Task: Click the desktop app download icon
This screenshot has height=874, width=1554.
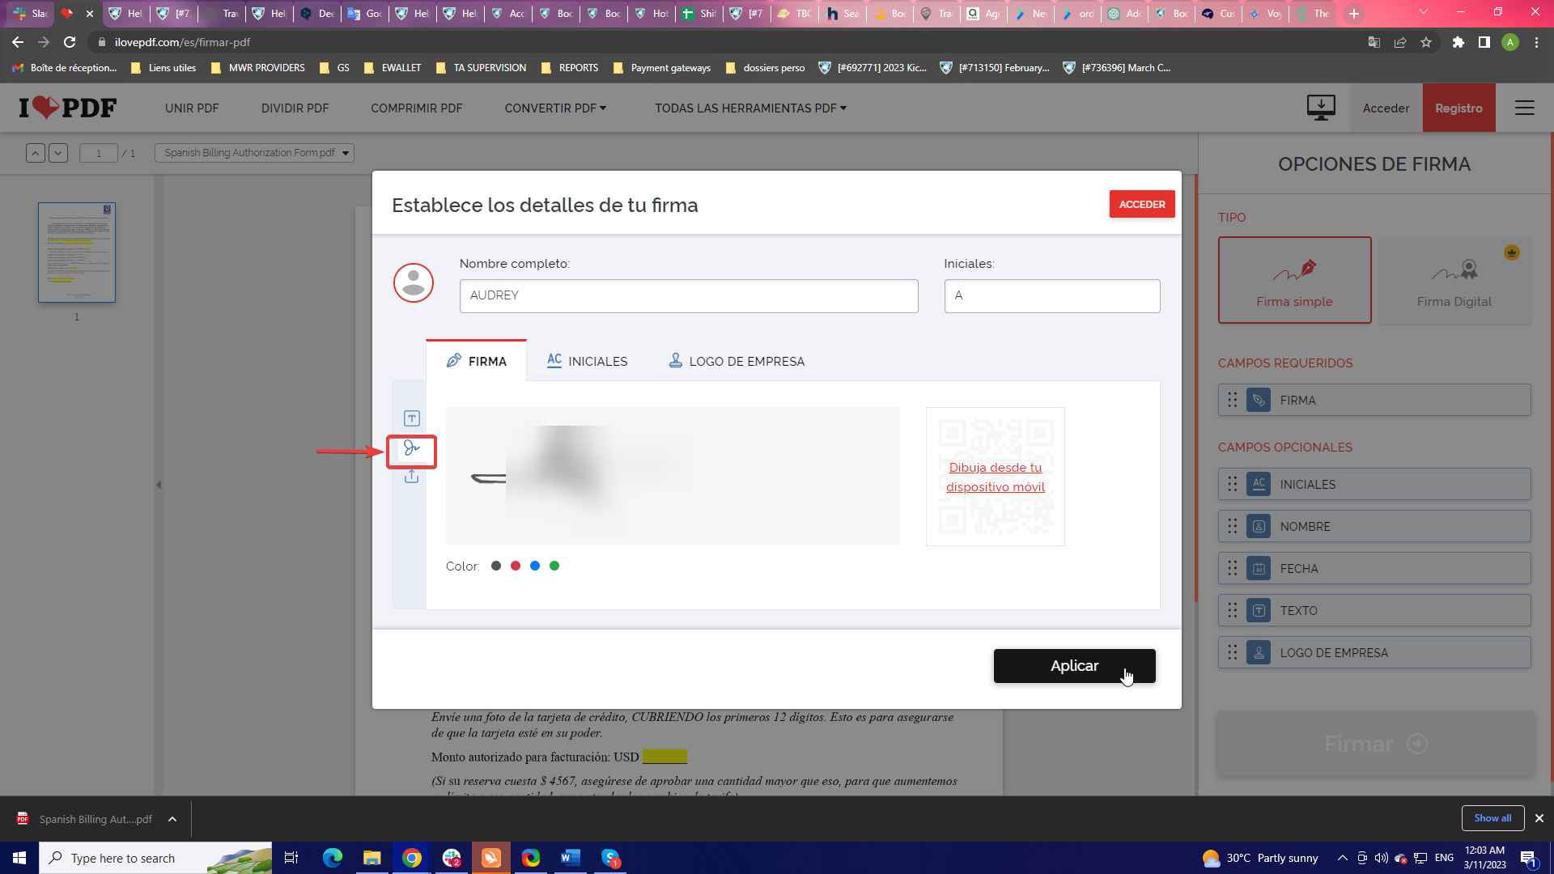Action: [1321, 108]
